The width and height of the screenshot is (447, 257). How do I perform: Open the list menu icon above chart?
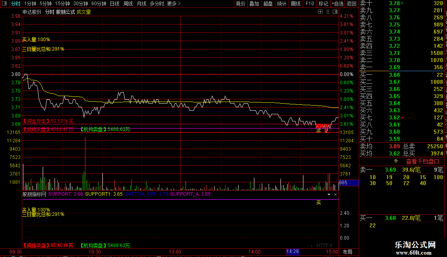[x=328, y=12]
